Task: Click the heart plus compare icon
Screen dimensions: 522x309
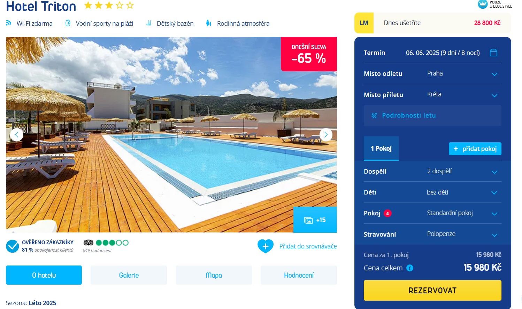Action: coord(266,246)
